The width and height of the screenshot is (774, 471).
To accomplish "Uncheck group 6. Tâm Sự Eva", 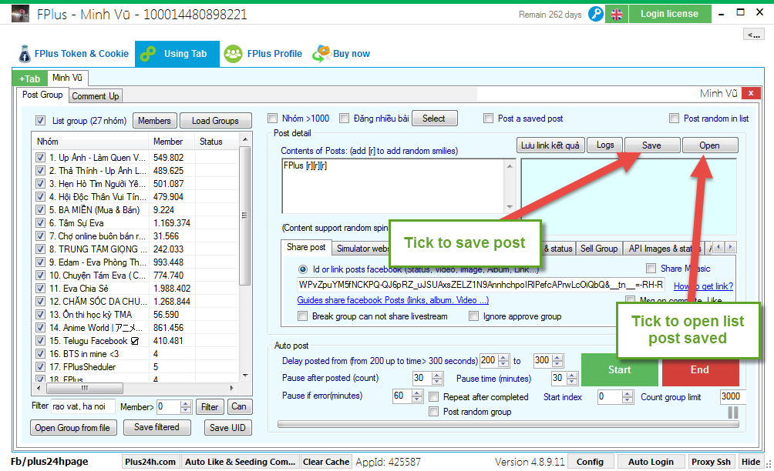I will point(41,223).
